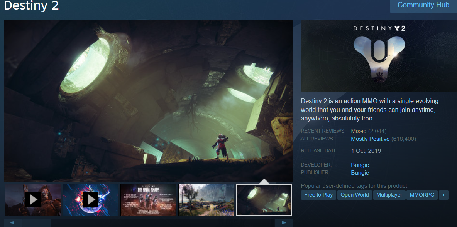Click the plus button to add tags

coord(443,195)
